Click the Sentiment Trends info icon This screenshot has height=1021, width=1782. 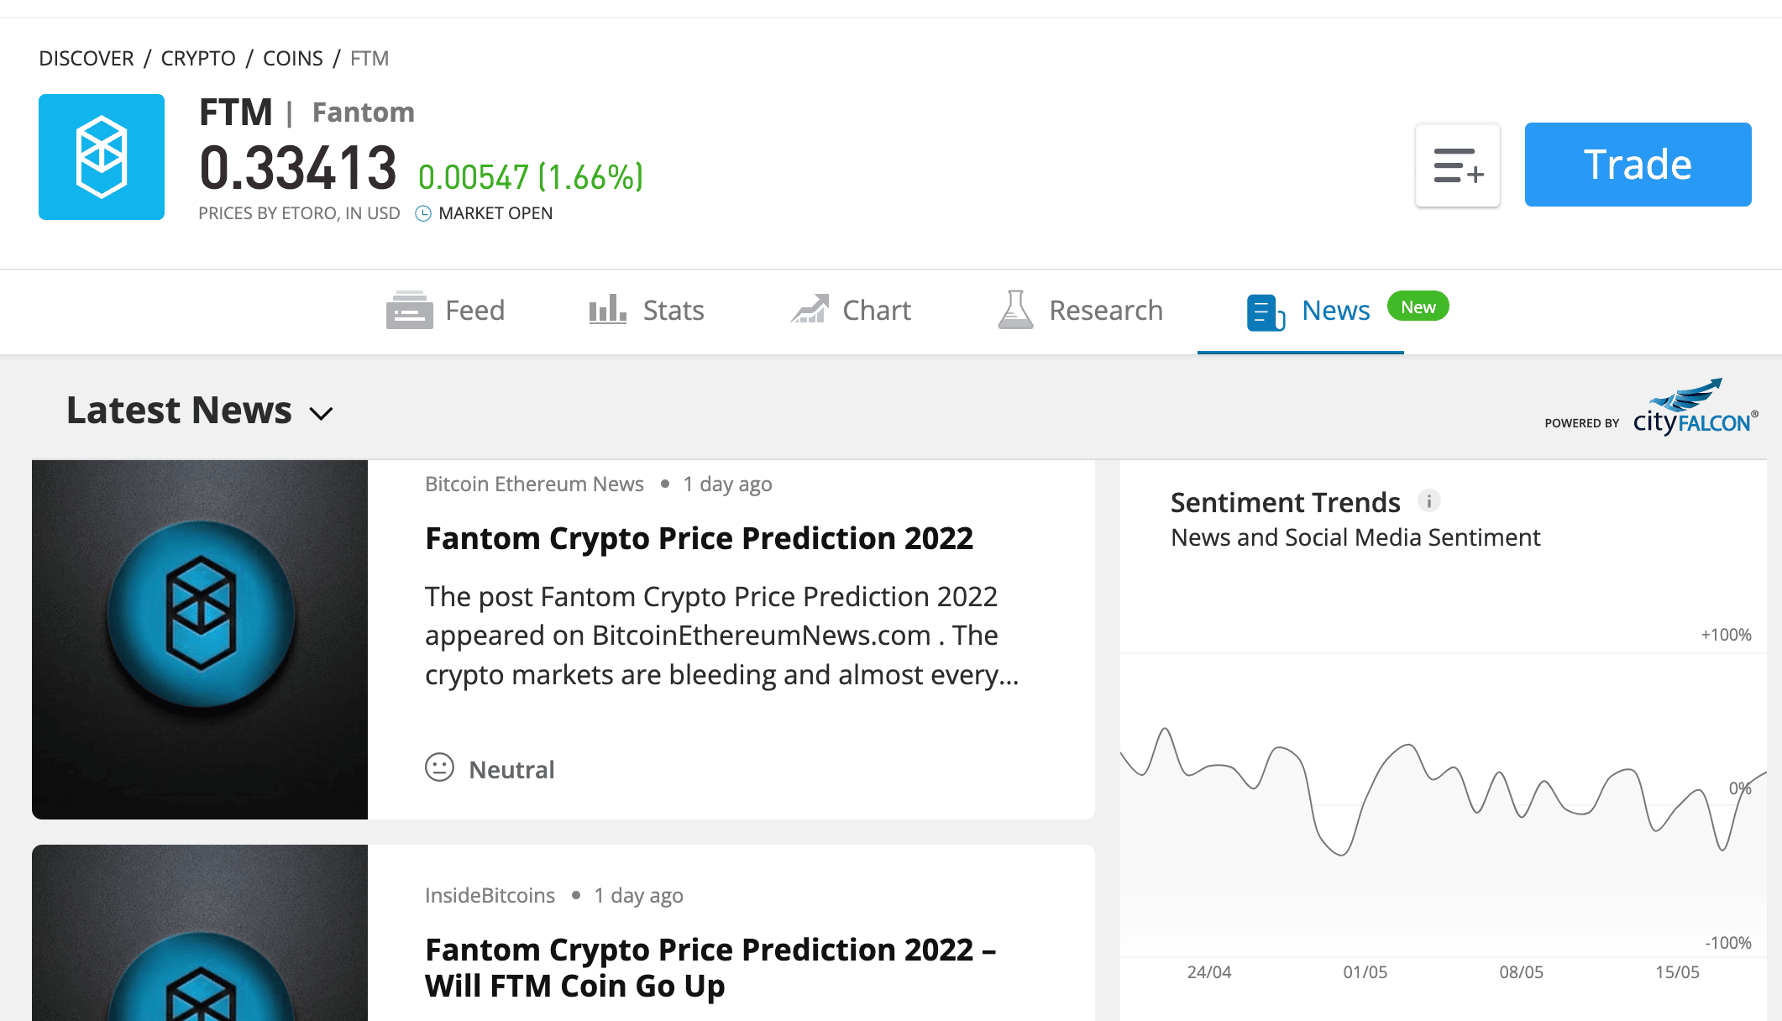click(x=1428, y=501)
